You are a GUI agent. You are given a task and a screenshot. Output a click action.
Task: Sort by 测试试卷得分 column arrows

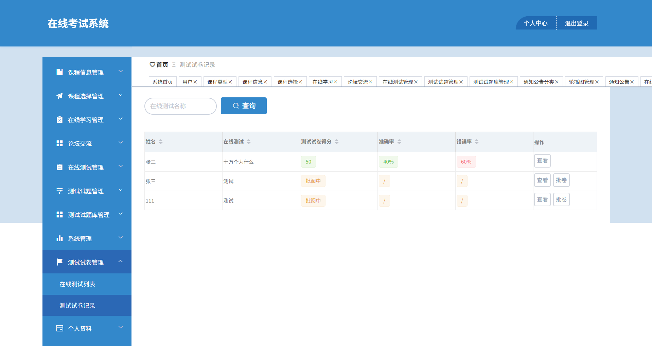(x=337, y=142)
